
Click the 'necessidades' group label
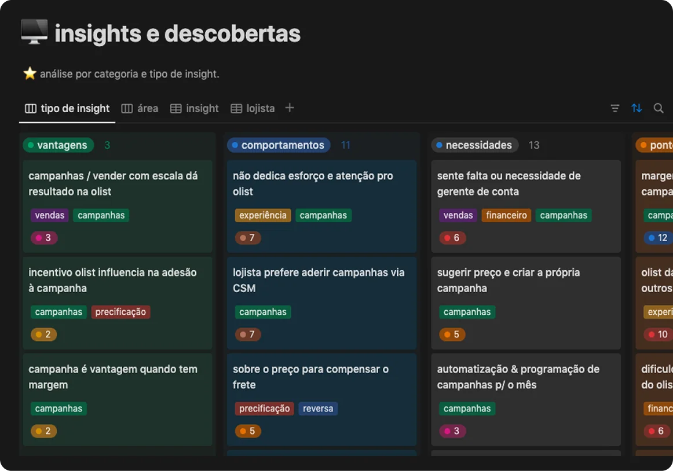pos(475,145)
